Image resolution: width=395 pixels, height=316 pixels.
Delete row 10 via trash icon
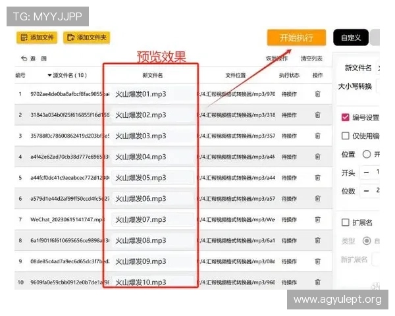coord(318,282)
